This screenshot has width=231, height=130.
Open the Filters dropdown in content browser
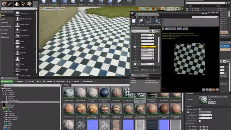click(x=66, y=85)
